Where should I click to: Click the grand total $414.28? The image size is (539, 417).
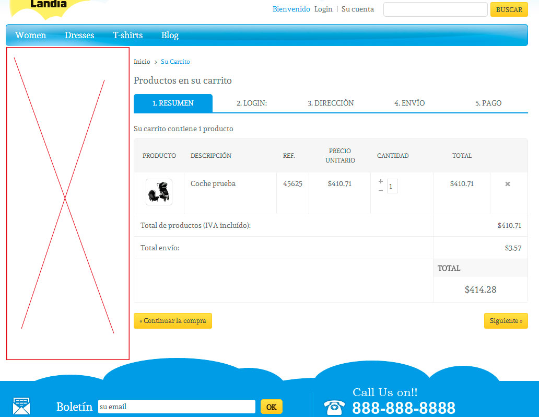(x=480, y=289)
